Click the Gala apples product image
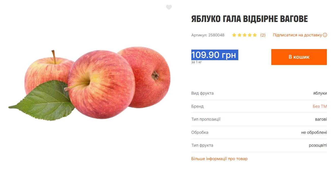 [90, 83]
